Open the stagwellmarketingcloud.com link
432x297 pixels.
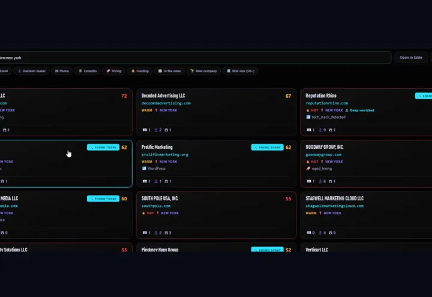(334, 206)
